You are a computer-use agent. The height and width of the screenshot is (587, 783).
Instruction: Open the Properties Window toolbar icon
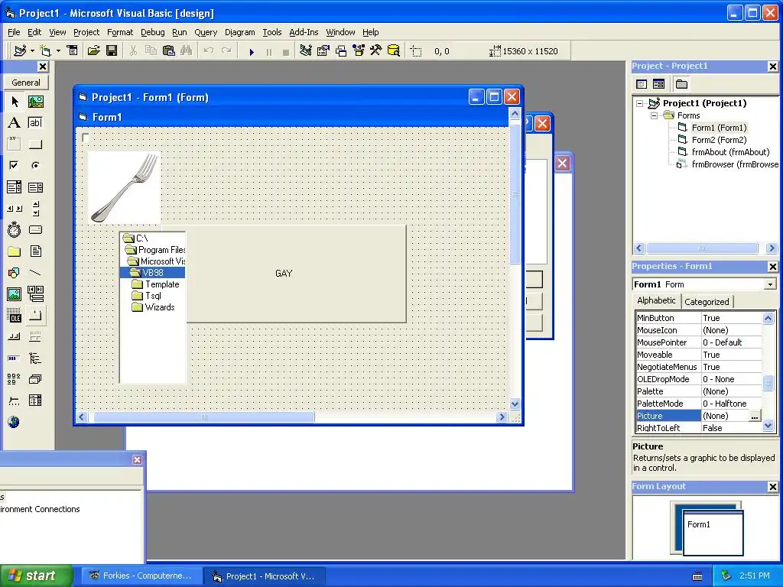click(323, 51)
